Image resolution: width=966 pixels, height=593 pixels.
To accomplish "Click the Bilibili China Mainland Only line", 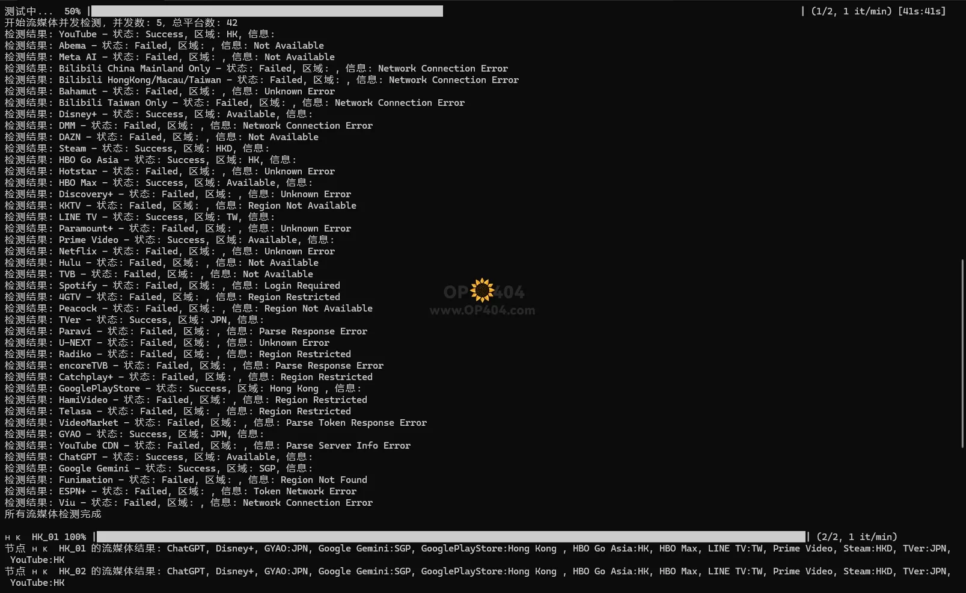I will point(256,69).
